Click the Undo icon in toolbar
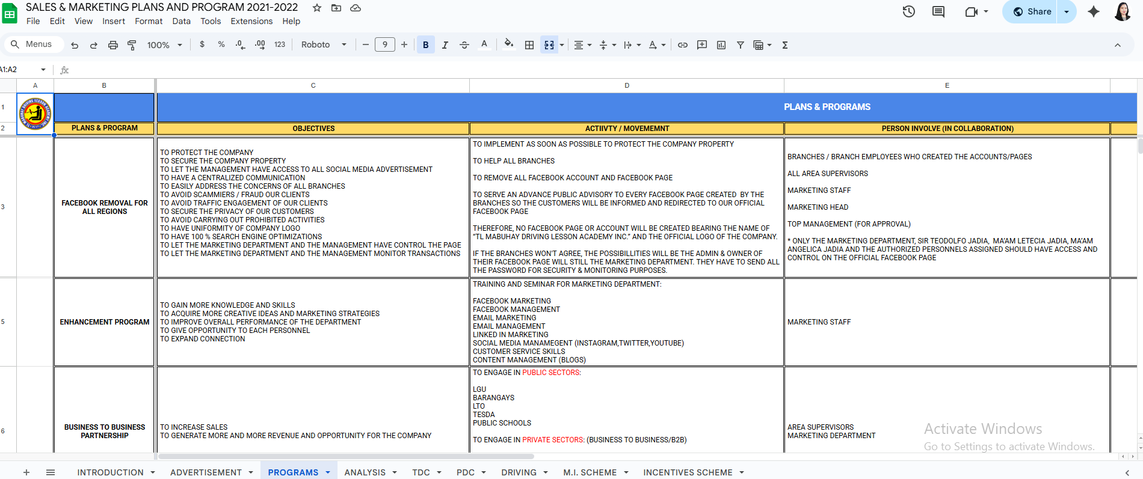The height and width of the screenshot is (479, 1143). coord(75,45)
